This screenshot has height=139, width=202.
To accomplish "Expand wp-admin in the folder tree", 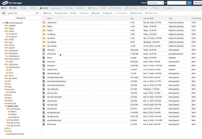I will [7, 120].
